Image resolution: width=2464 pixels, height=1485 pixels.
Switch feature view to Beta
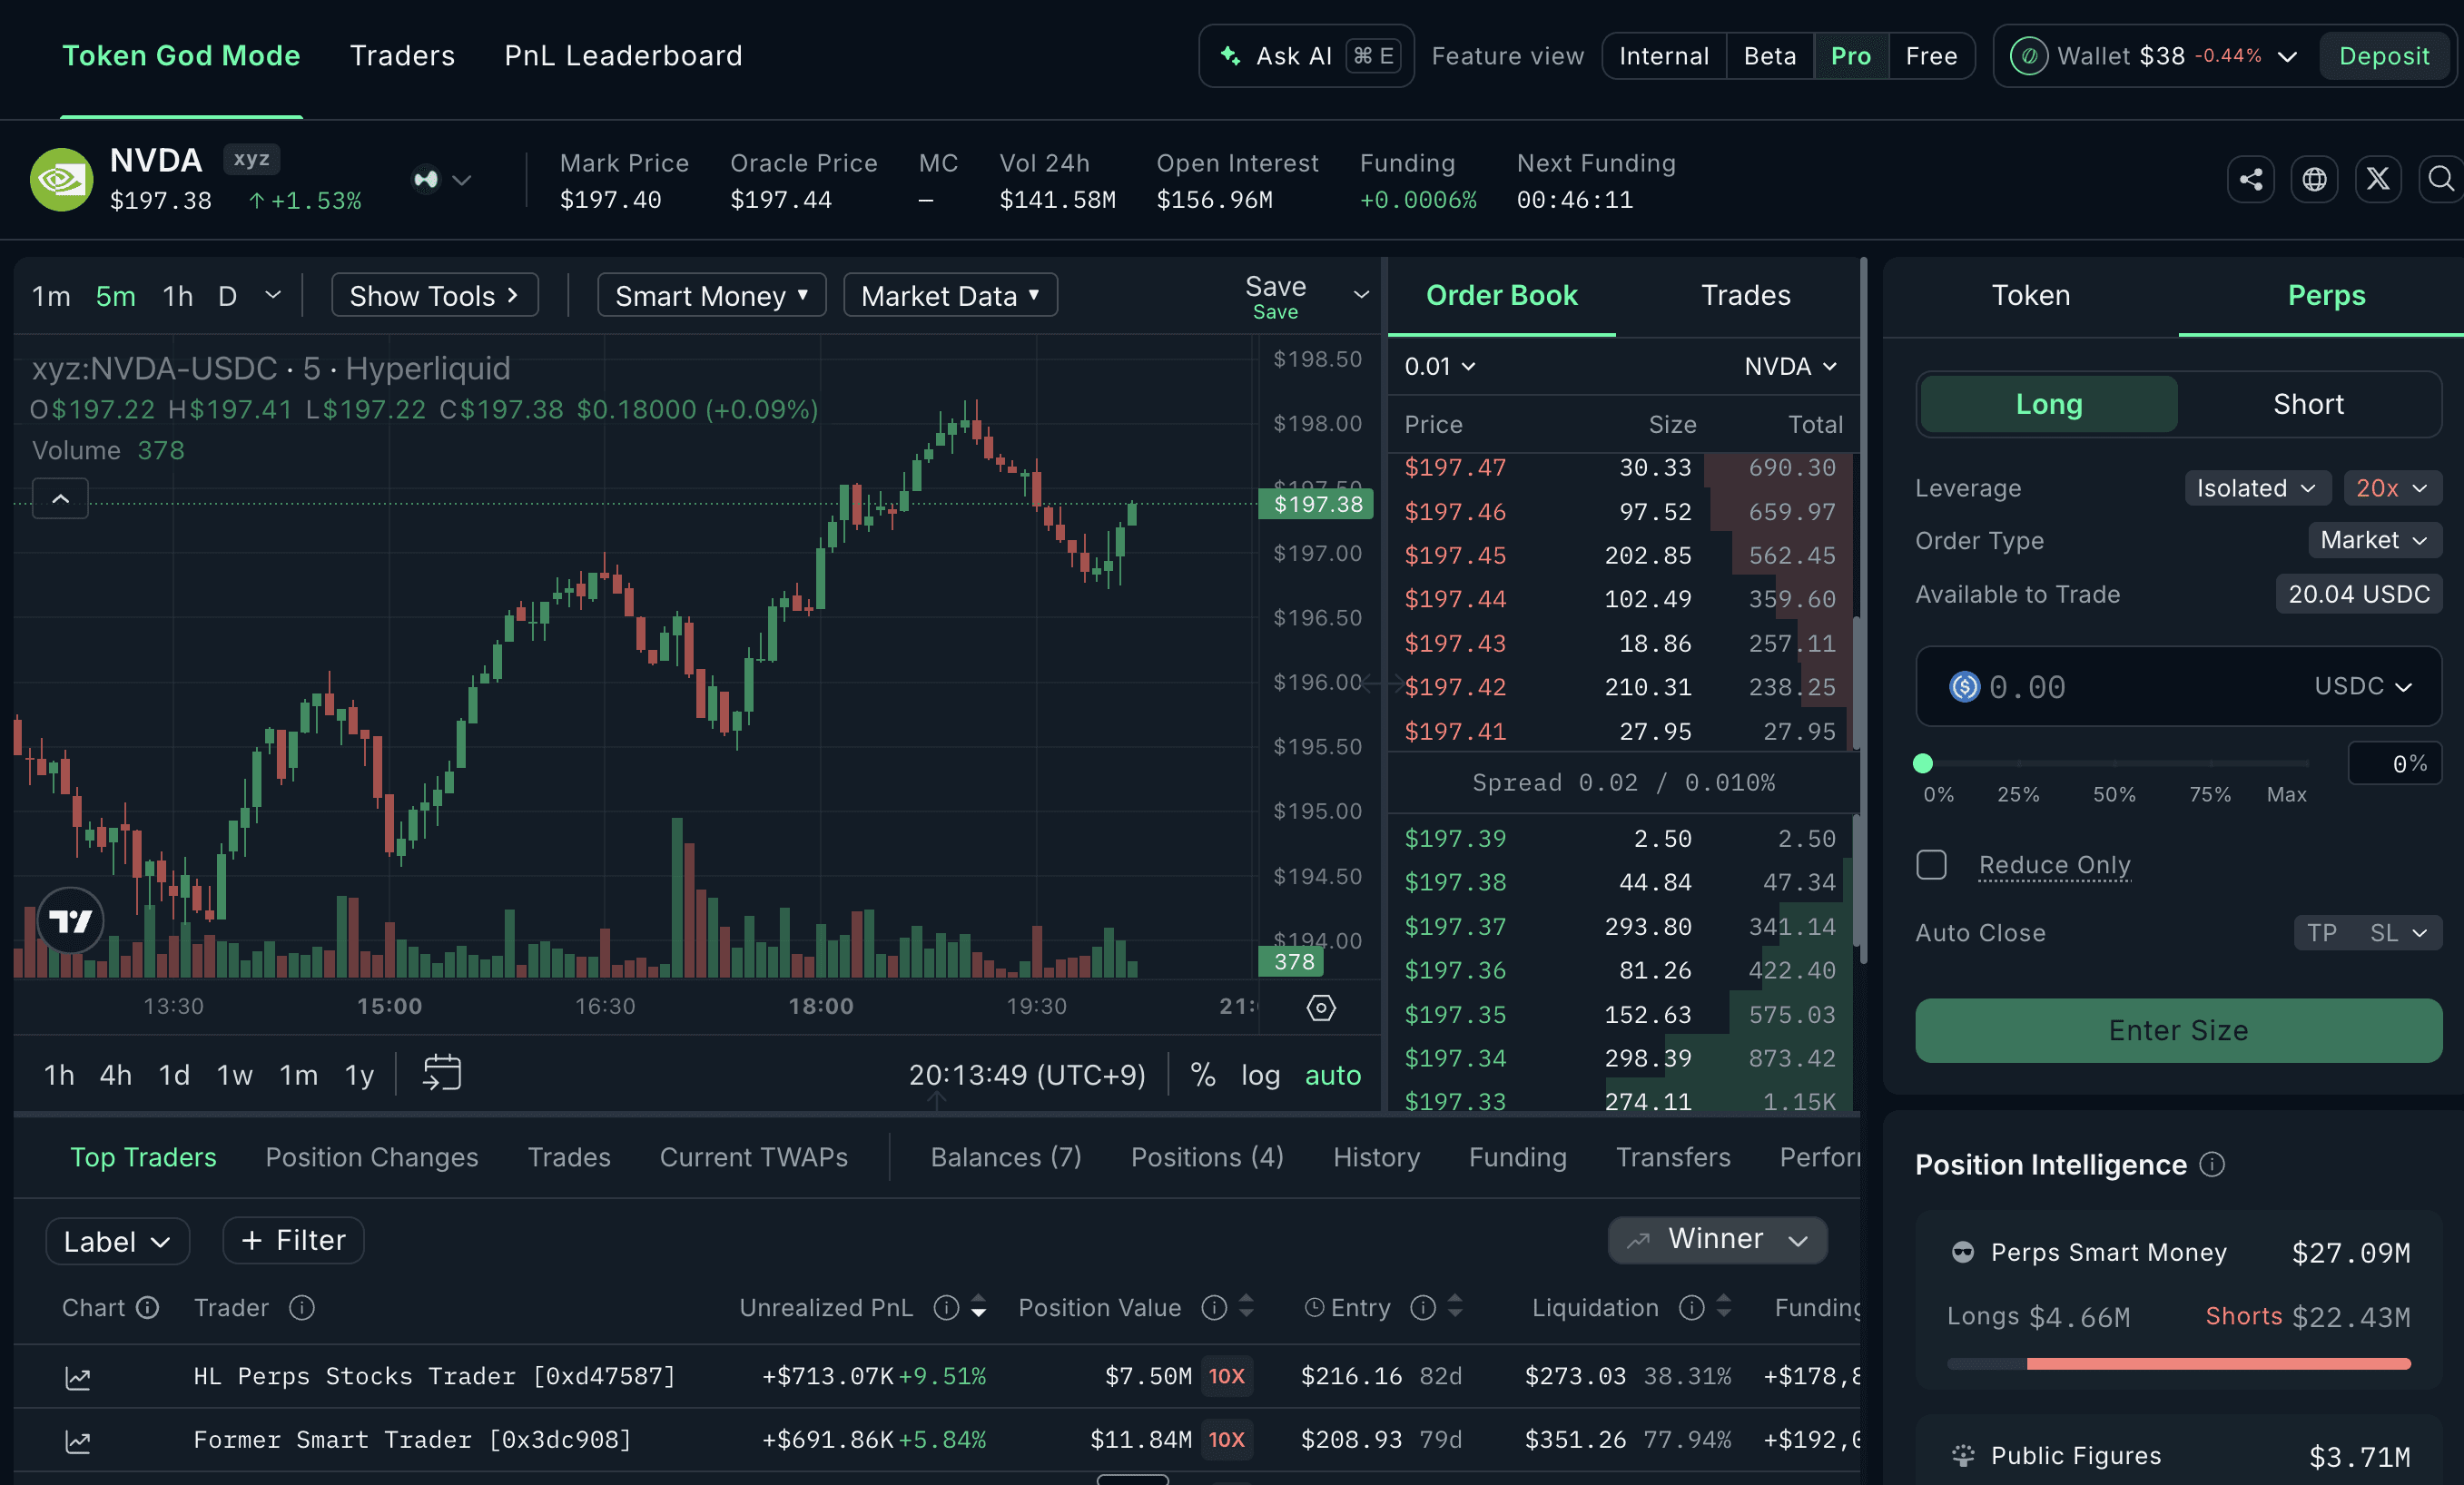1770,56
